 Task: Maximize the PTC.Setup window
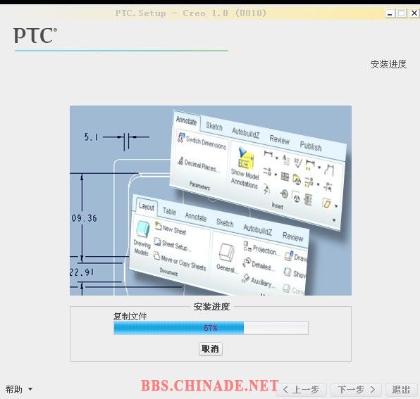point(402,13)
